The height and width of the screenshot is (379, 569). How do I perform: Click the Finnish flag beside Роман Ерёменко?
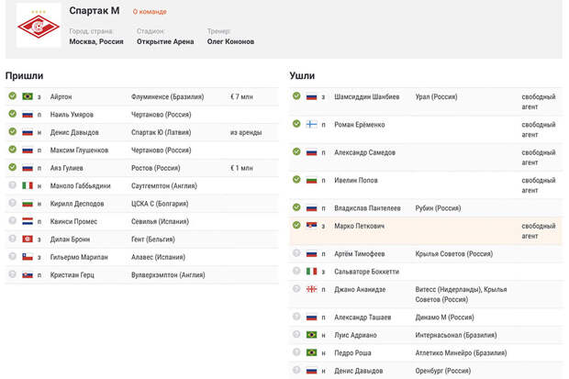[x=312, y=125]
